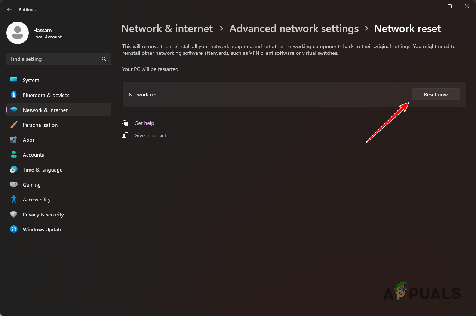This screenshot has width=476, height=316.
Task: Click the Time & language clock icon
Action: 13,169
